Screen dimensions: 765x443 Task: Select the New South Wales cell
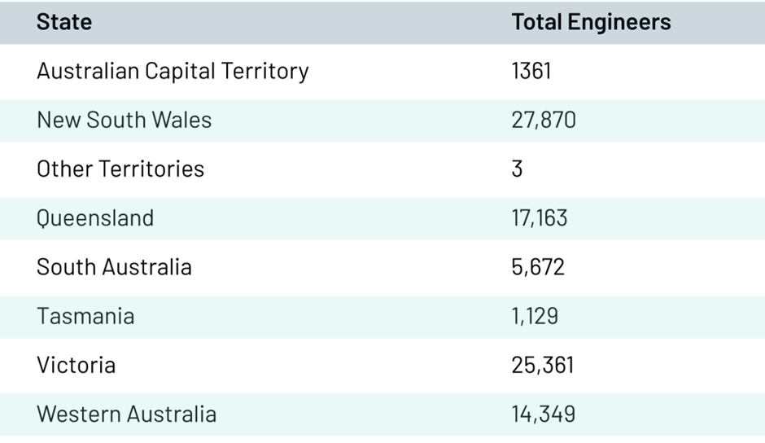[x=124, y=120]
